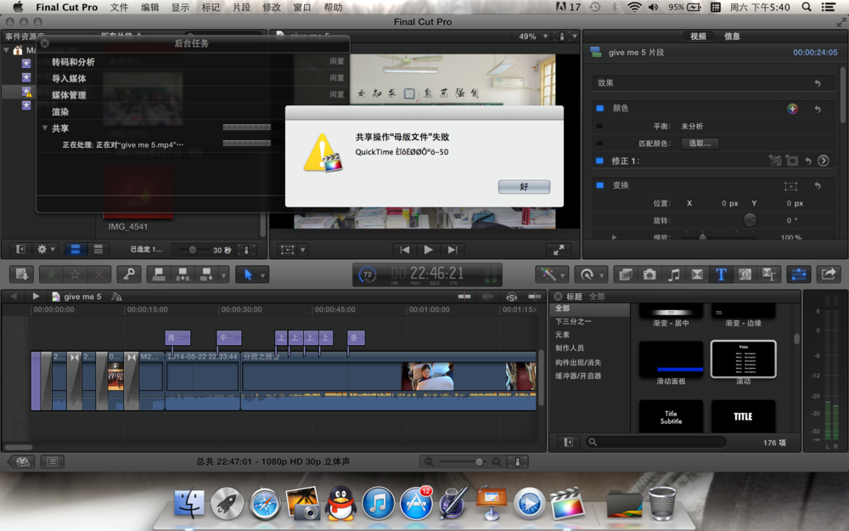Click the keyword editor key icon

(129, 274)
